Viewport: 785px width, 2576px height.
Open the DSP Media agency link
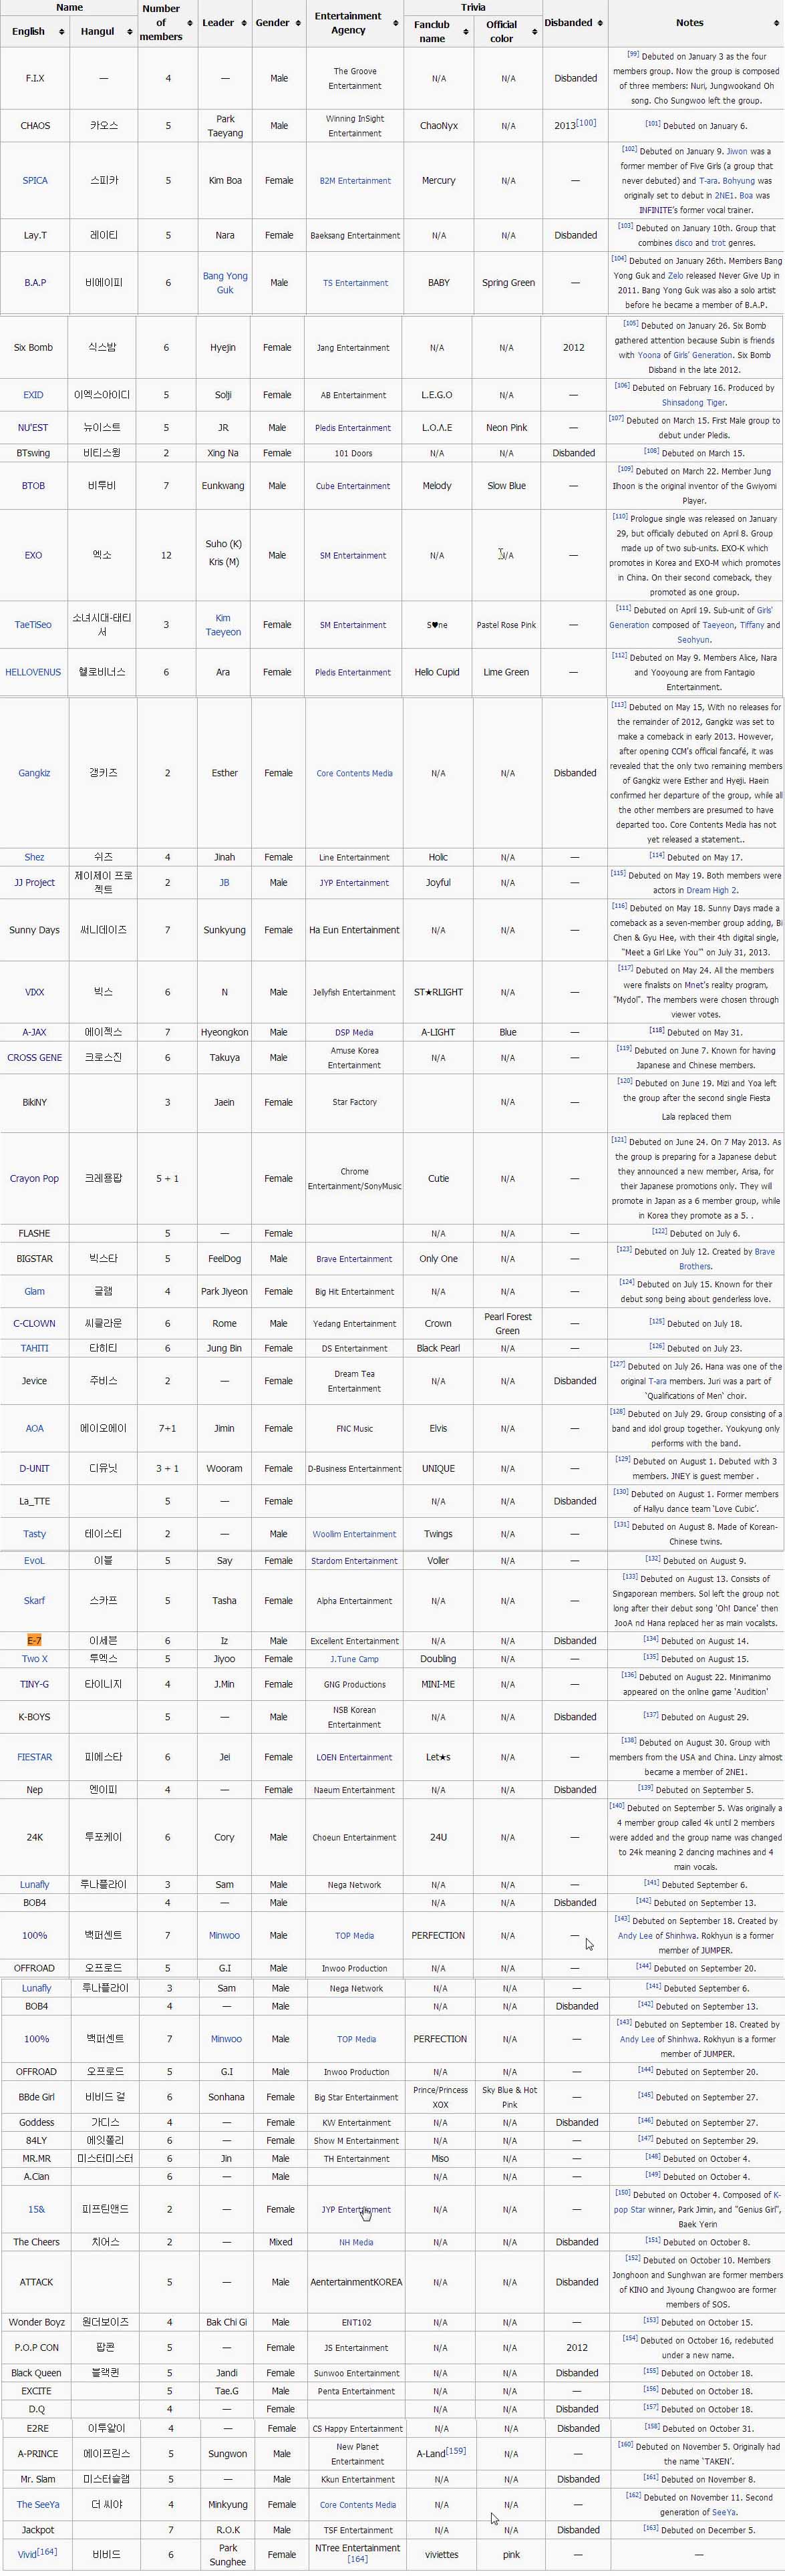355,1032
